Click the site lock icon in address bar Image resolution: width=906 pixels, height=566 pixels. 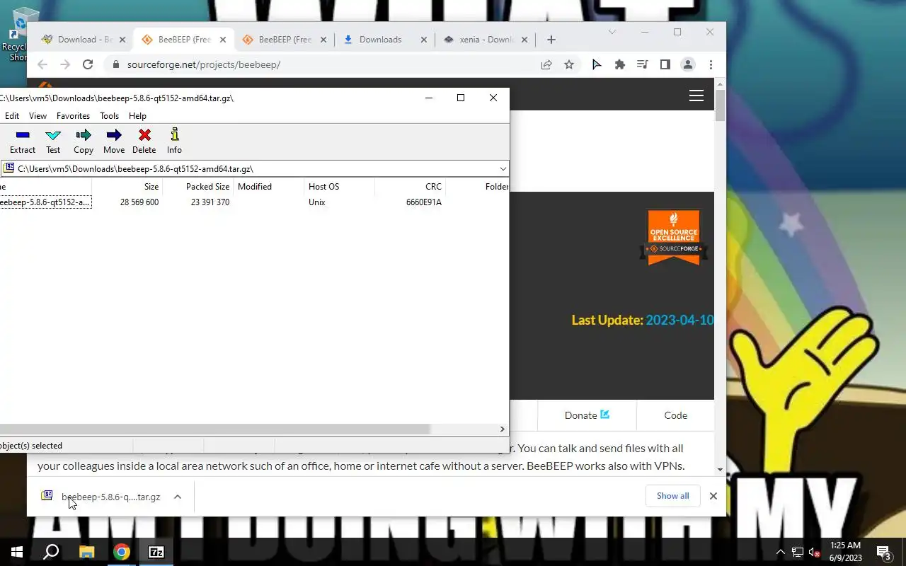(116, 64)
